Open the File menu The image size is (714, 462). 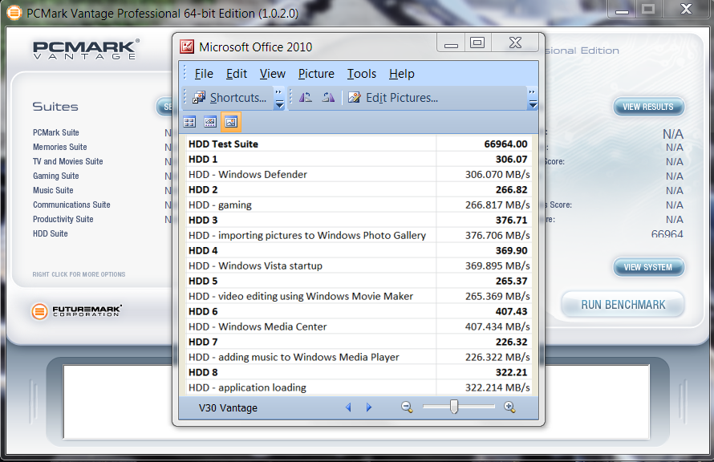204,74
